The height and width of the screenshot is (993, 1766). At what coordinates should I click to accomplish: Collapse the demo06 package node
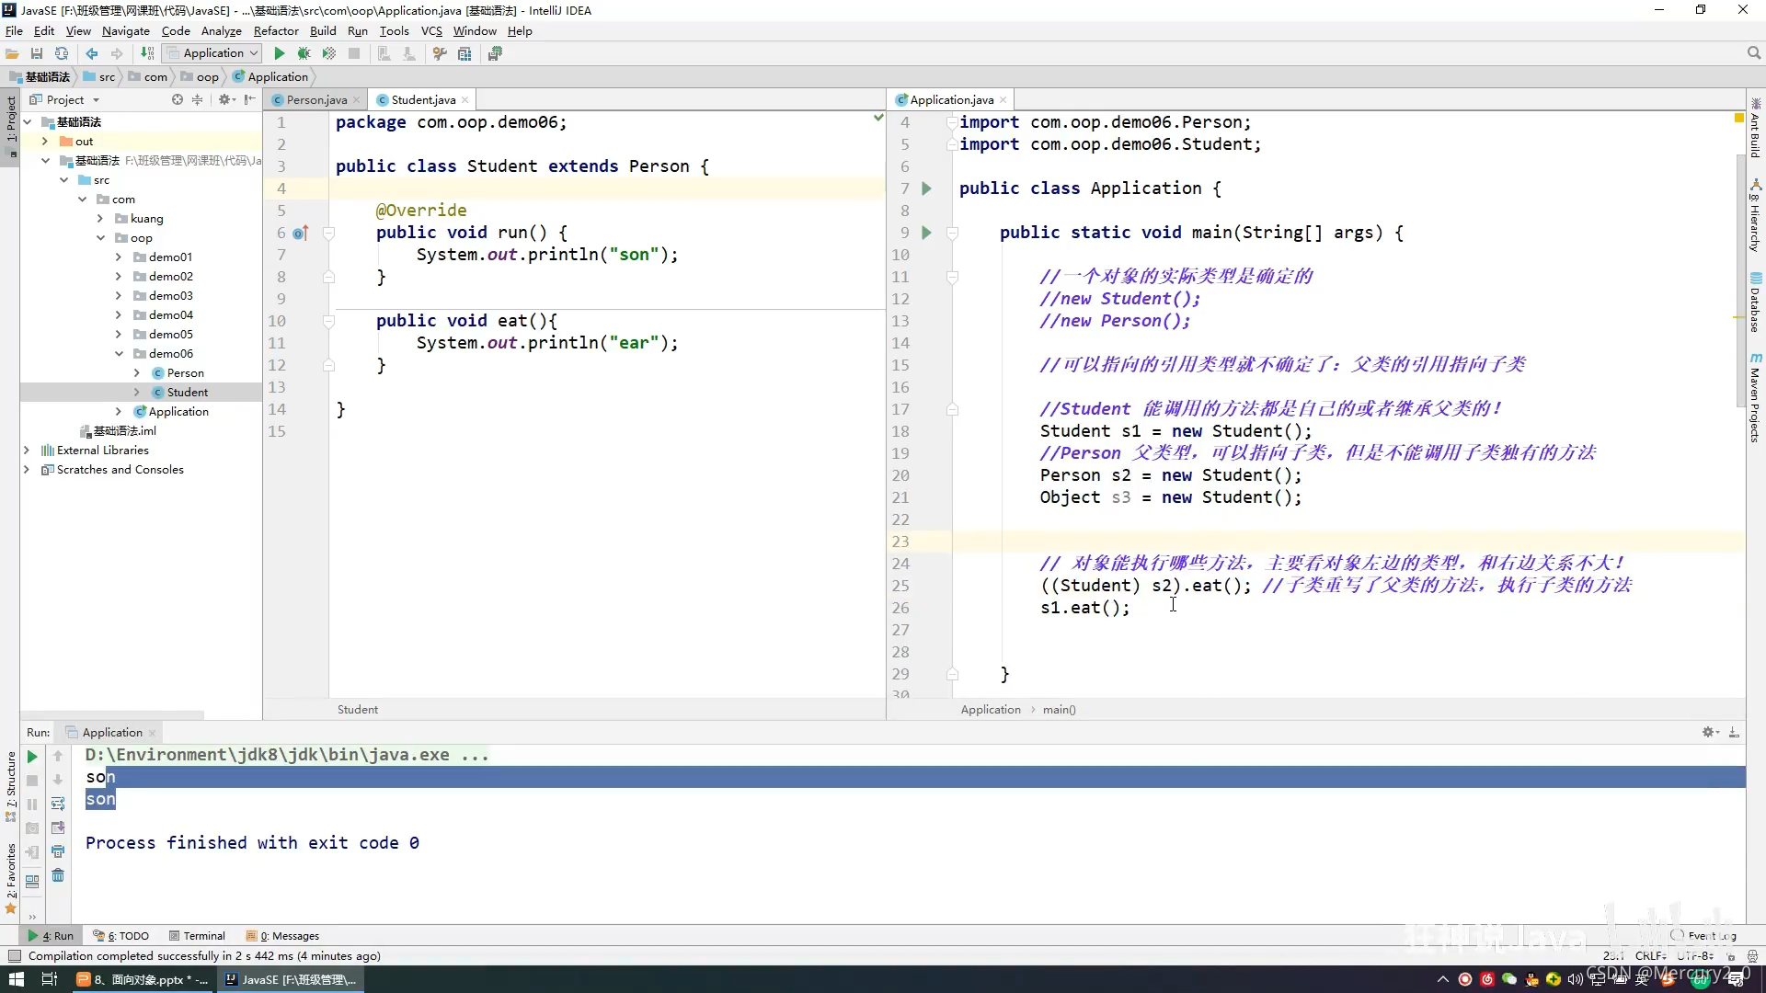click(x=119, y=353)
